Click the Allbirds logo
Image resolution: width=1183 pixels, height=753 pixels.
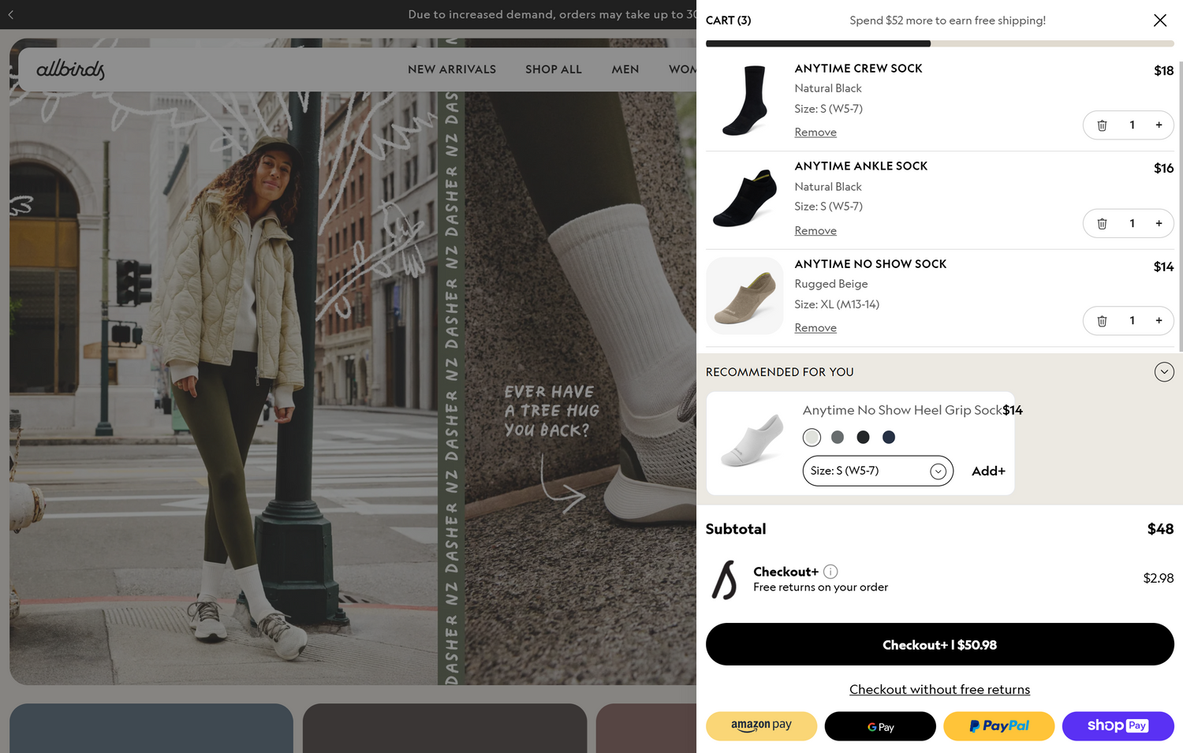click(x=70, y=69)
